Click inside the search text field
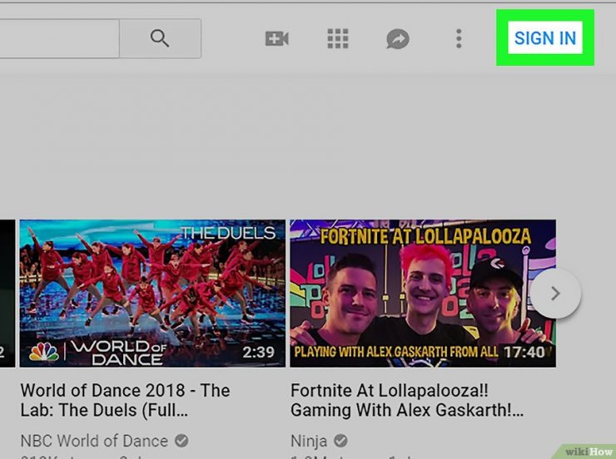Screen dimensions: 616x459 (59, 38)
